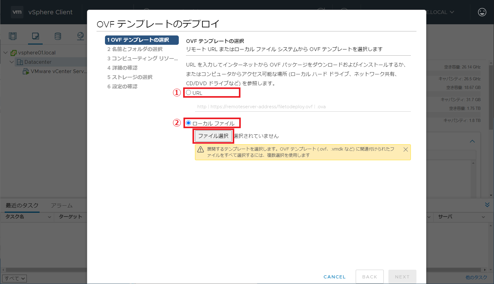Open the Networking view icon

point(81,36)
